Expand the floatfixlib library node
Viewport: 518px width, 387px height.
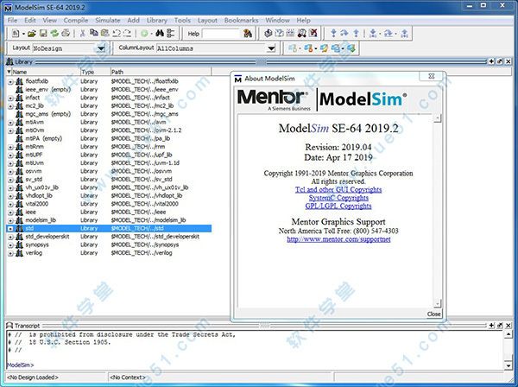[x=10, y=81]
